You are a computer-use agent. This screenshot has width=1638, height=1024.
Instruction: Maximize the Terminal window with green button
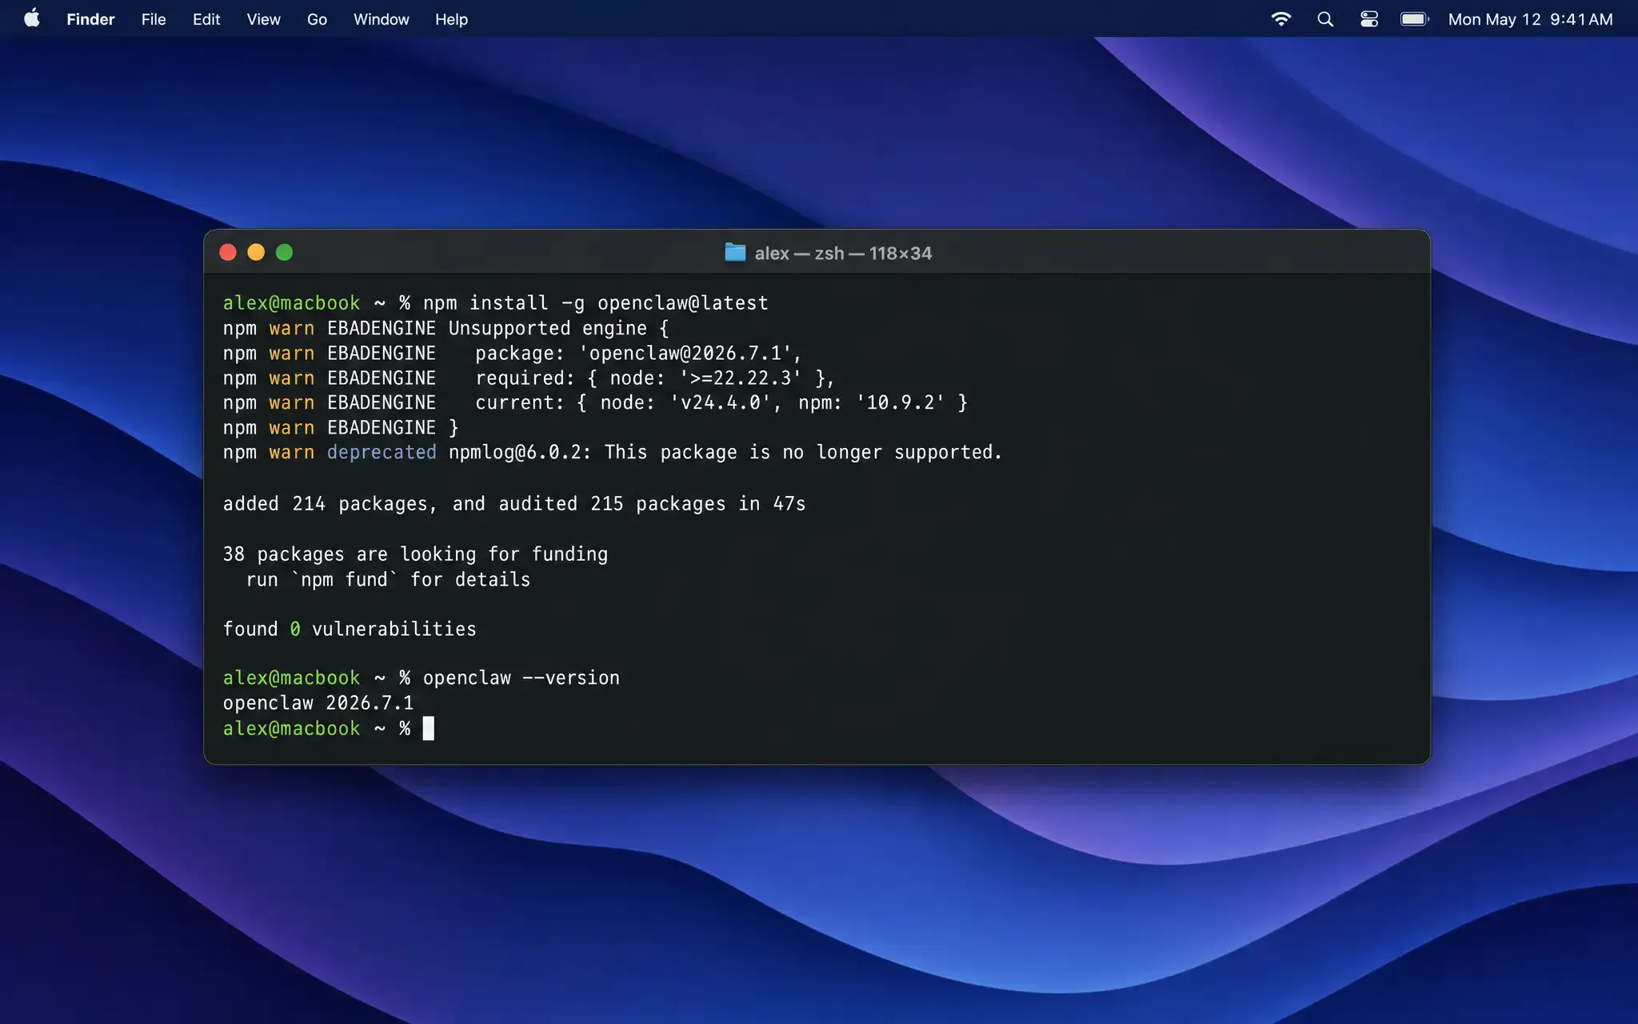(284, 253)
